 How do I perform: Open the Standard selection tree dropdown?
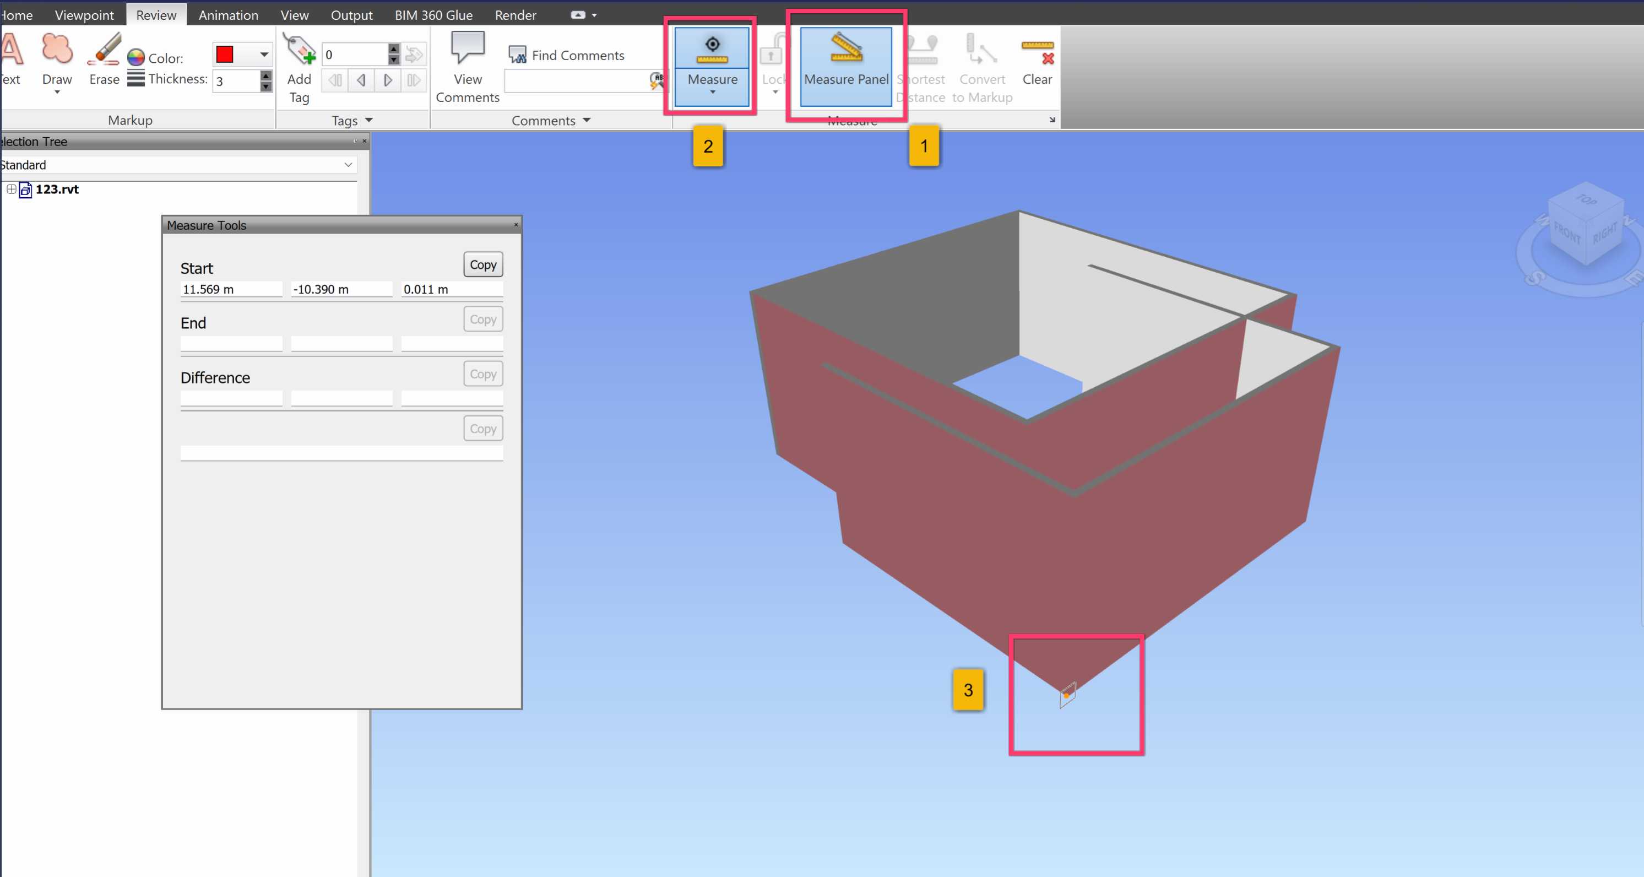[x=348, y=165]
